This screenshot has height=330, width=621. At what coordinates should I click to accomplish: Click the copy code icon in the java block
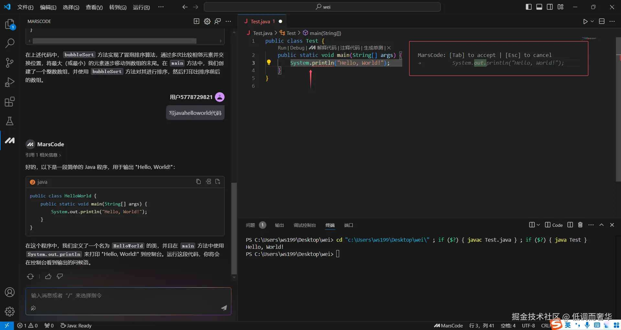[x=198, y=181]
